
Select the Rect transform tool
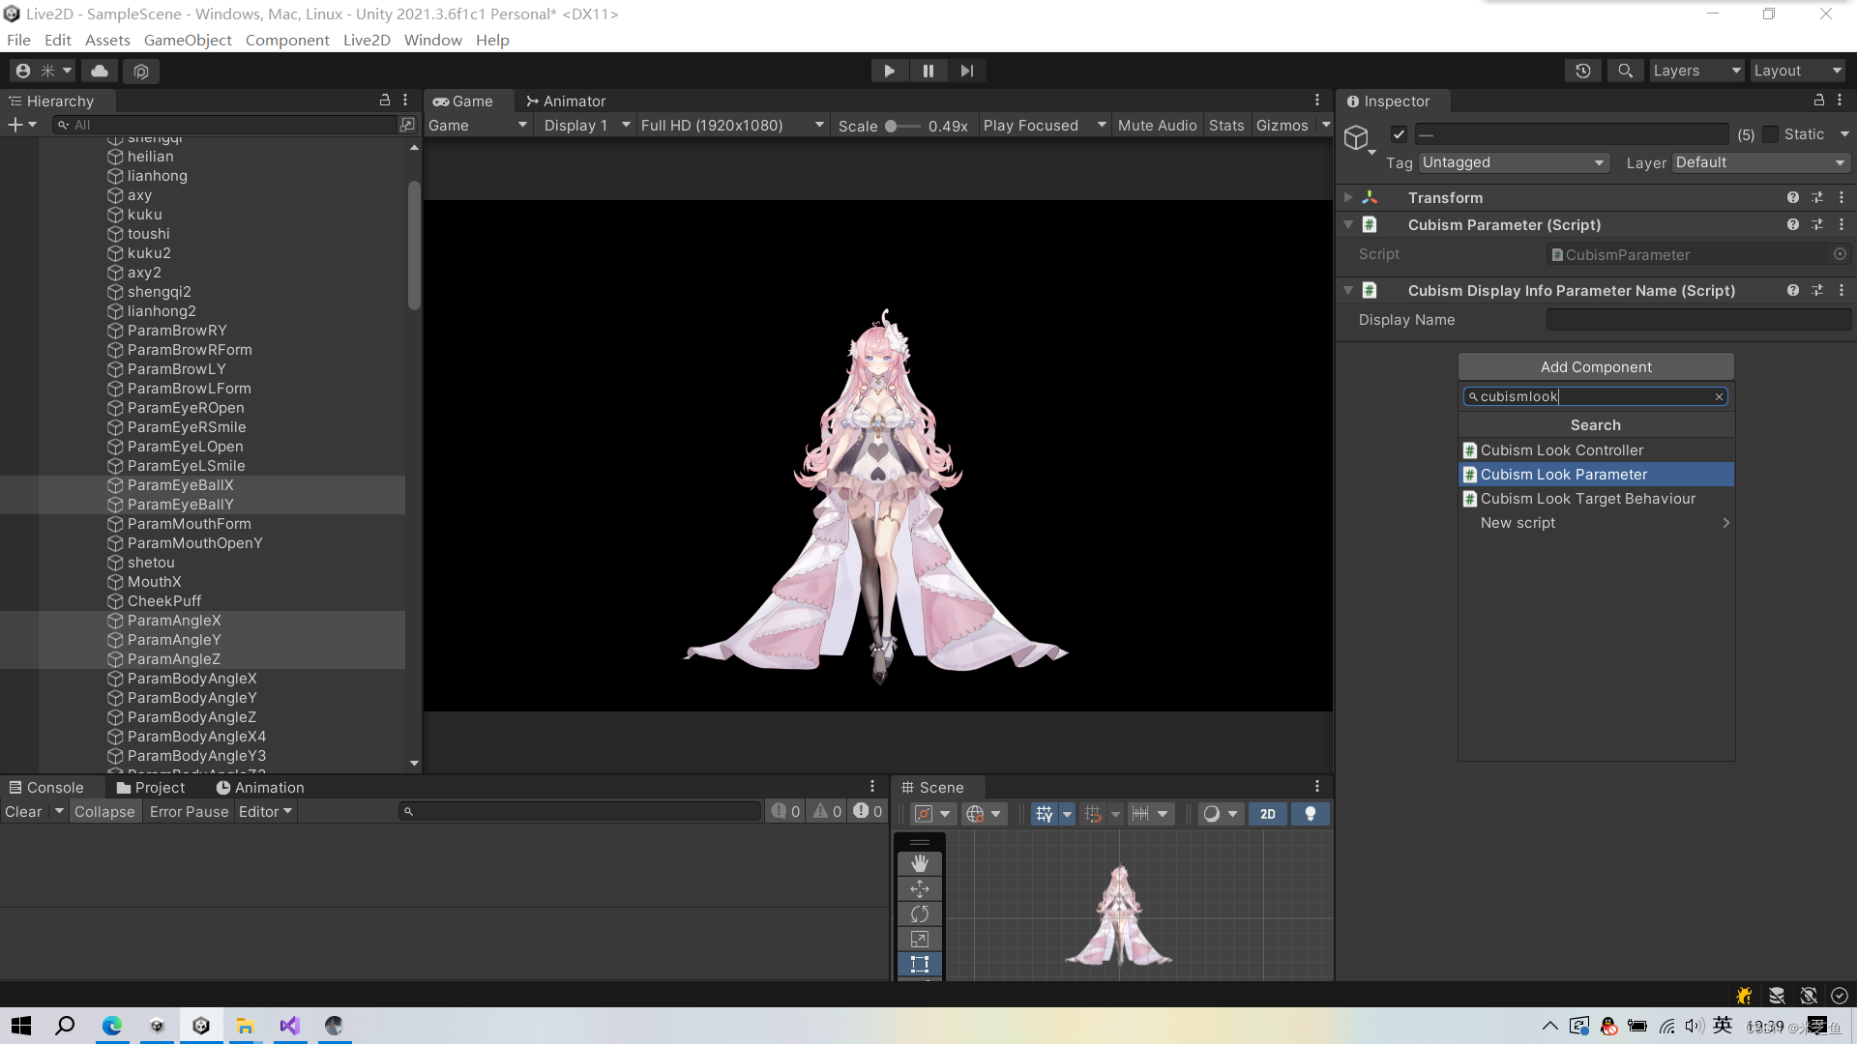point(919,964)
